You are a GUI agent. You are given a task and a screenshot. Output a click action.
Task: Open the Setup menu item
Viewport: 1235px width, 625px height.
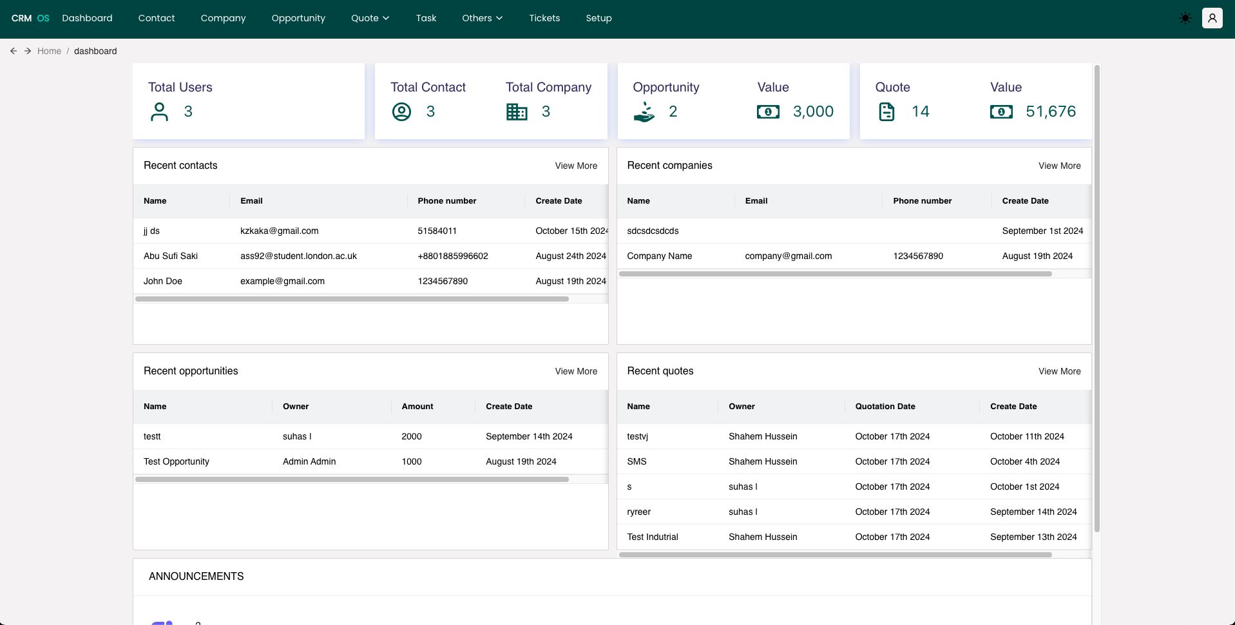tap(598, 18)
